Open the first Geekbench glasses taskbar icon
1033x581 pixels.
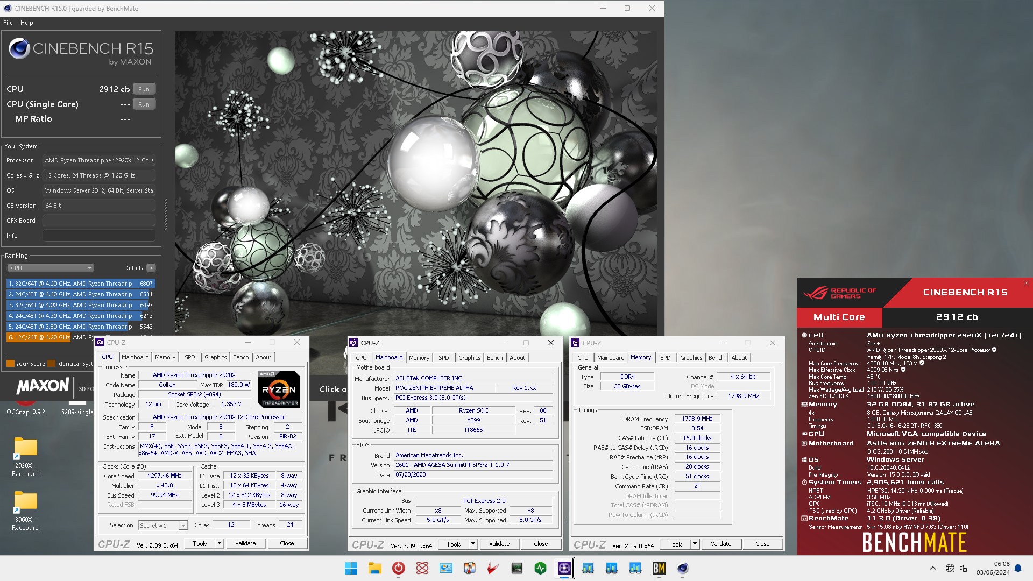coord(588,568)
